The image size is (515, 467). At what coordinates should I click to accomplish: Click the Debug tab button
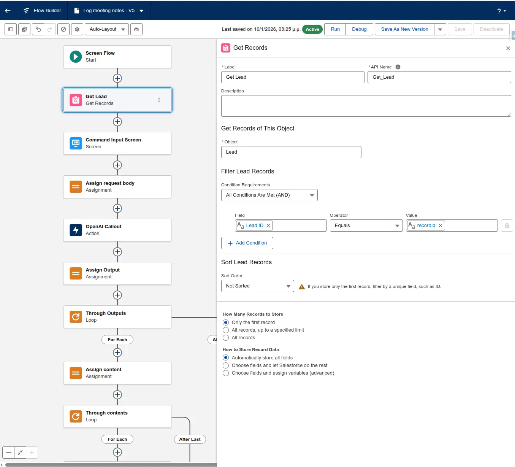coord(359,29)
